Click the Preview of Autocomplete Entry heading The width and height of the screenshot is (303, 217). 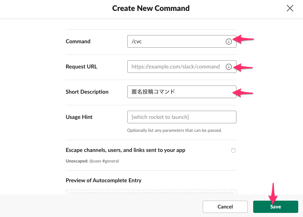[104, 180]
